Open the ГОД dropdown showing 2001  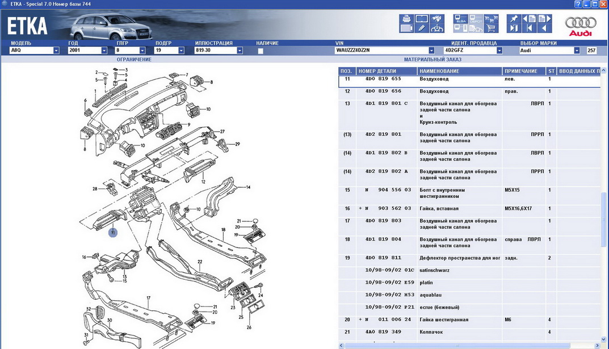(104, 51)
